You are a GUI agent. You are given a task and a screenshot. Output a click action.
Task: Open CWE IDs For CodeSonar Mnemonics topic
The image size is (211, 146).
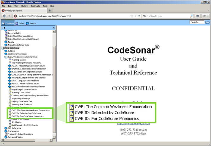point(27,116)
